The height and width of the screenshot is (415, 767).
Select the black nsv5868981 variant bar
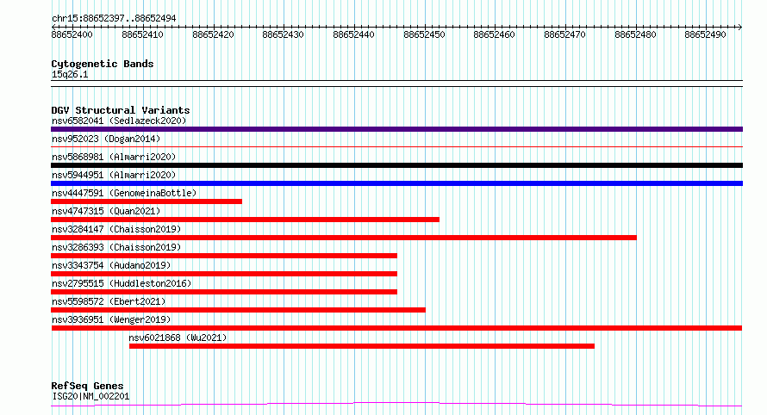[x=396, y=165]
